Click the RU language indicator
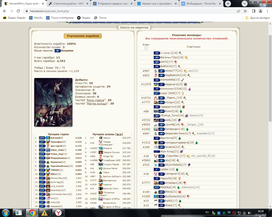Screen dimensions: 272x217 coord(207,212)
